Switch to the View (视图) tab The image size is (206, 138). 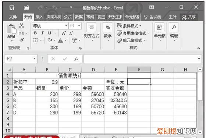[x=101, y=17]
